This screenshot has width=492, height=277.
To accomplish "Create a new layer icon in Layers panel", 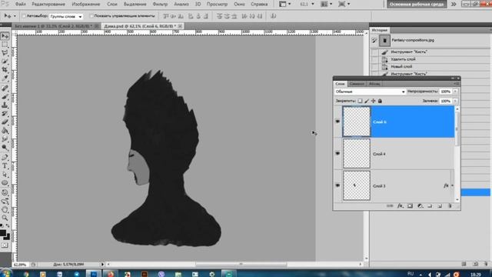I will point(440,206).
